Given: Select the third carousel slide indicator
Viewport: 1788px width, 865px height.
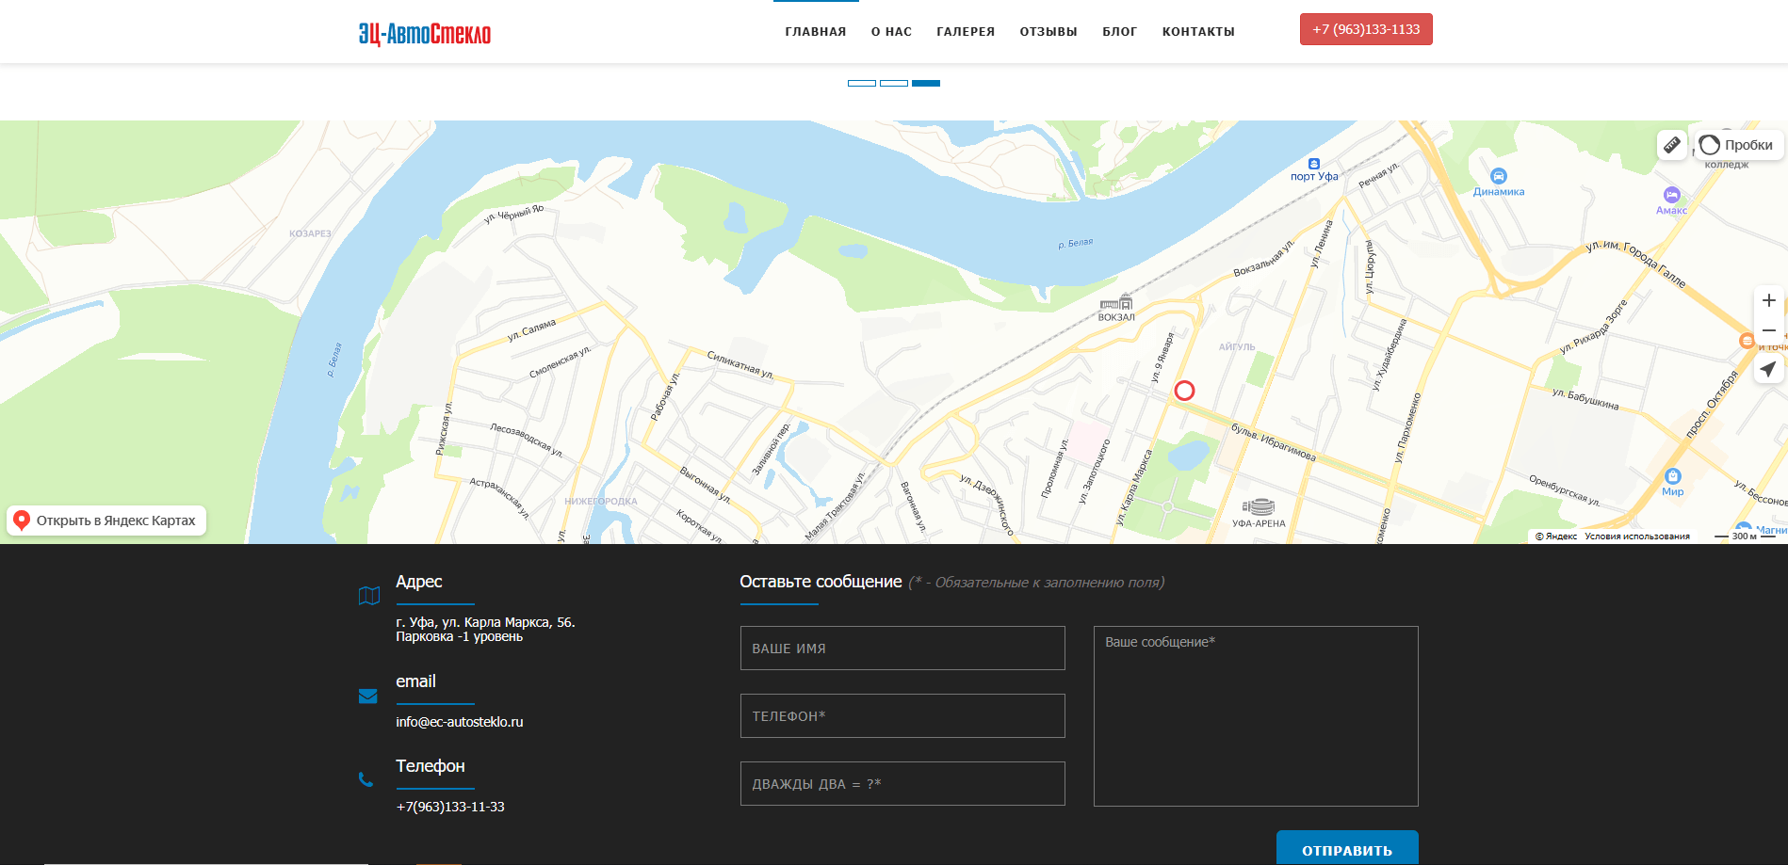Looking at the screenshot, I should coord(926,84).
